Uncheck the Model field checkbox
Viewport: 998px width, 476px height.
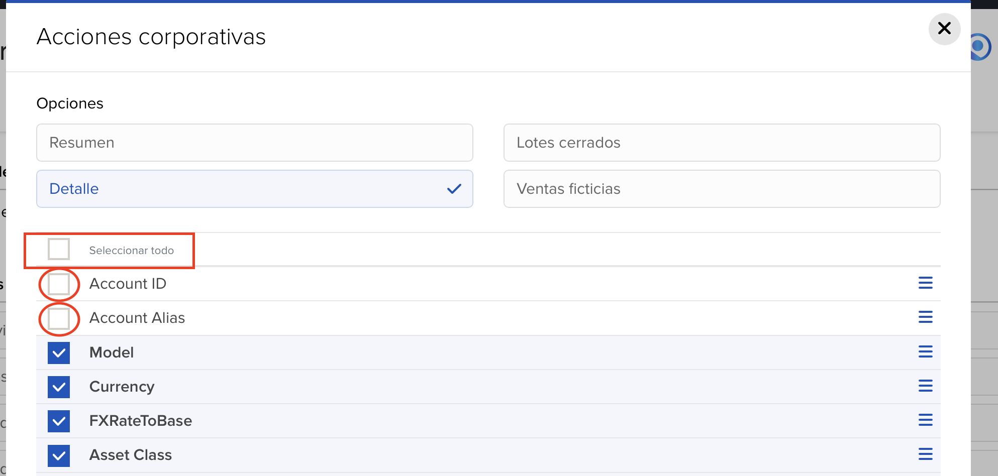click(59, 353)
